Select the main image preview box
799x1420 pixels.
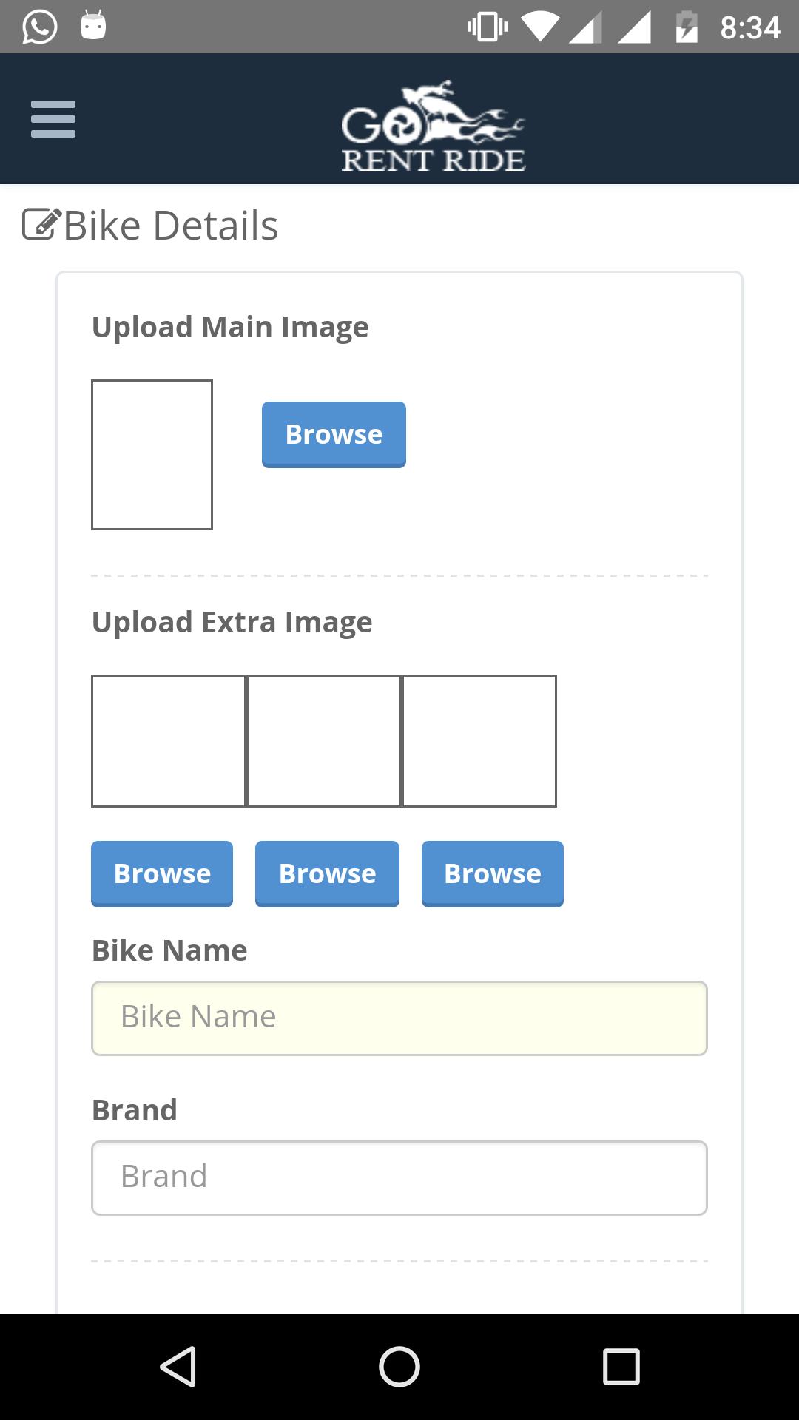point(152,455)
